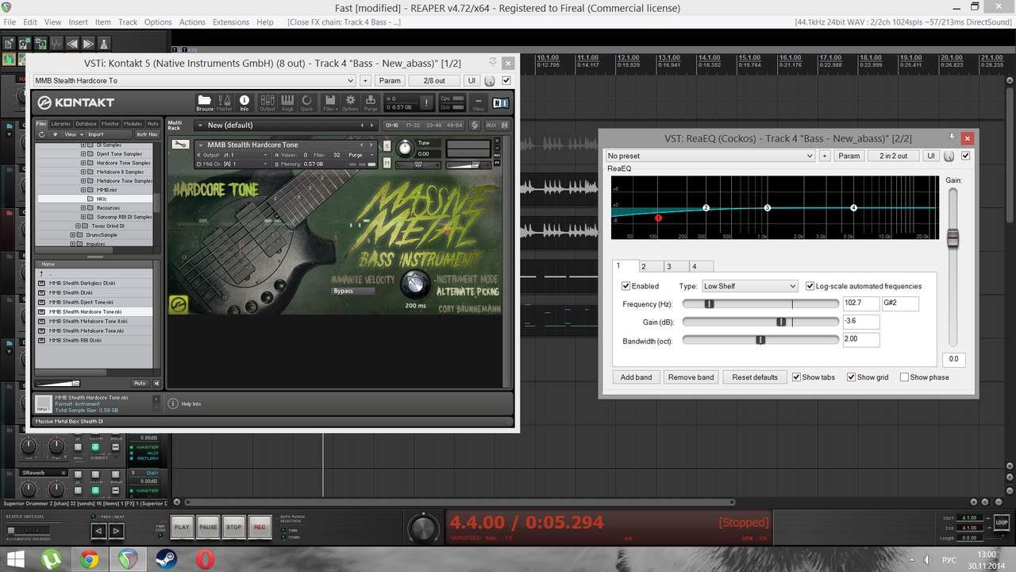Open the Track menu
The image size is (1016, 572).
[x=128, y=22]
